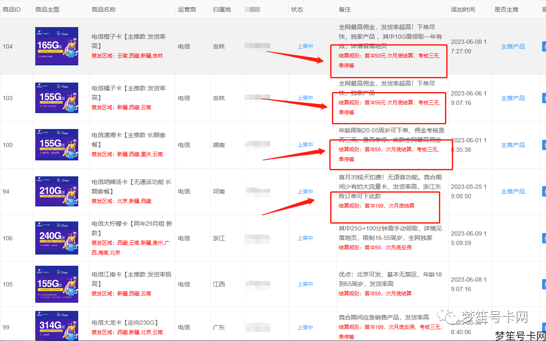This screenshot has height=341, width=546.
Task: Click product ID cell 99
Action: [6, 327]
